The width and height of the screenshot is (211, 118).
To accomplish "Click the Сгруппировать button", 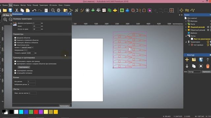I will point(24,67).
